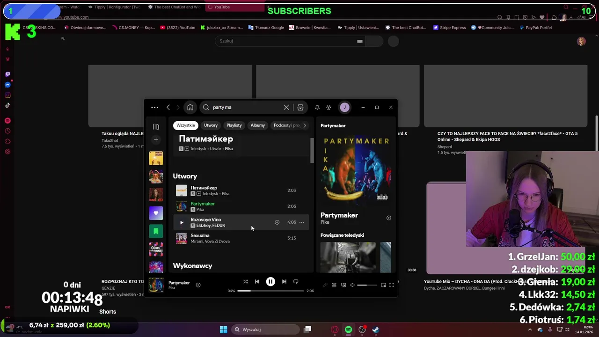Open Liked Songs heart playlist in sidebar
This screenshot has height=337, width=599.
pos(156,212)
